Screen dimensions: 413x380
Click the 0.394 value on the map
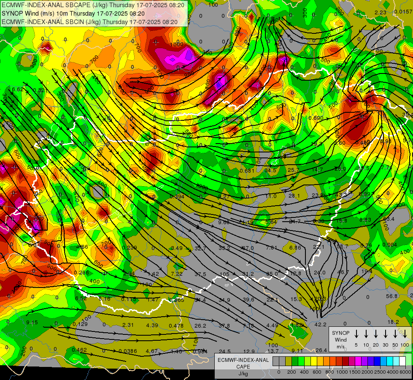[x=177, y=197]
